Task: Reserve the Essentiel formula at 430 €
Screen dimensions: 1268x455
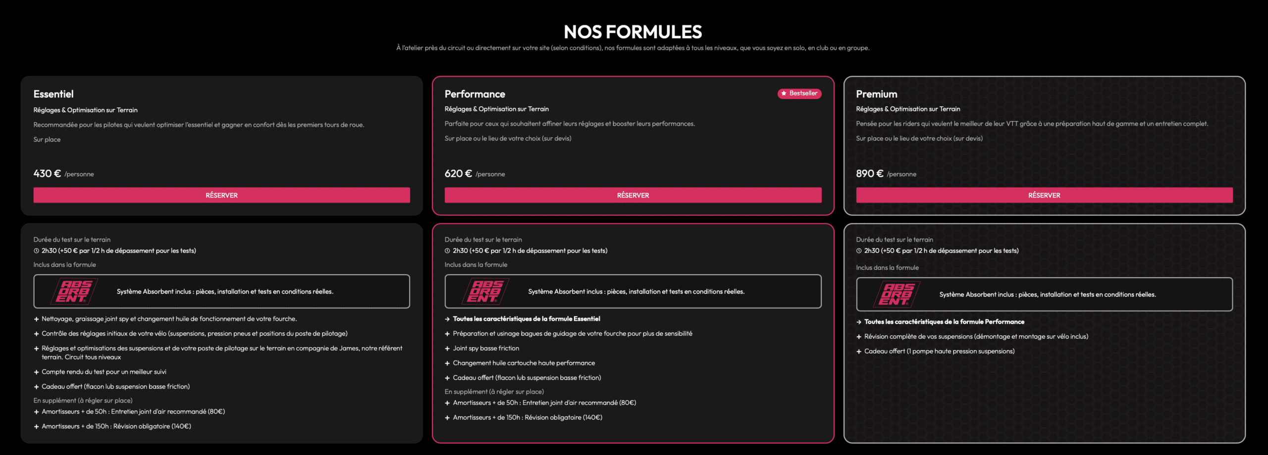Action: (x=221, y=195)
